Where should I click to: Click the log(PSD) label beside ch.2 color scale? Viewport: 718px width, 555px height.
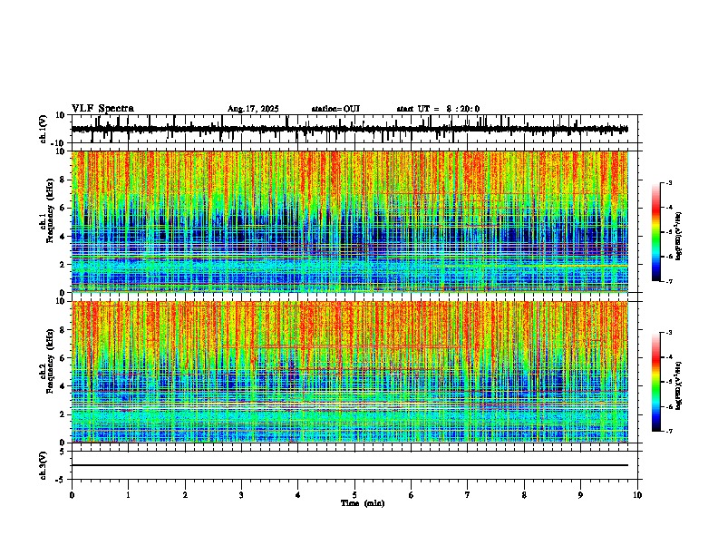click(679, 385)
